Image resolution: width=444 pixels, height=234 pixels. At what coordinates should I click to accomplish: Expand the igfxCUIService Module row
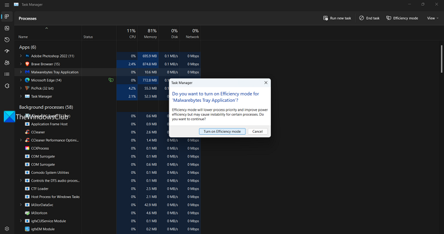[21, 221]
